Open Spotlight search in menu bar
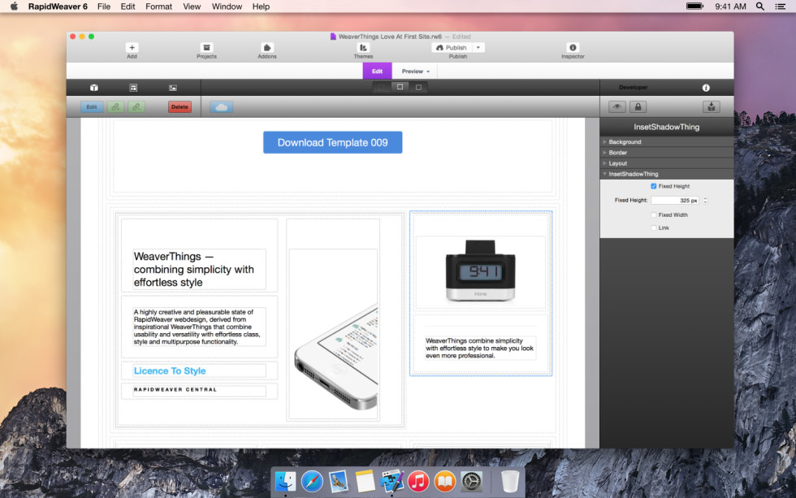This screenshot has width=796, height=498. point(760,6)
